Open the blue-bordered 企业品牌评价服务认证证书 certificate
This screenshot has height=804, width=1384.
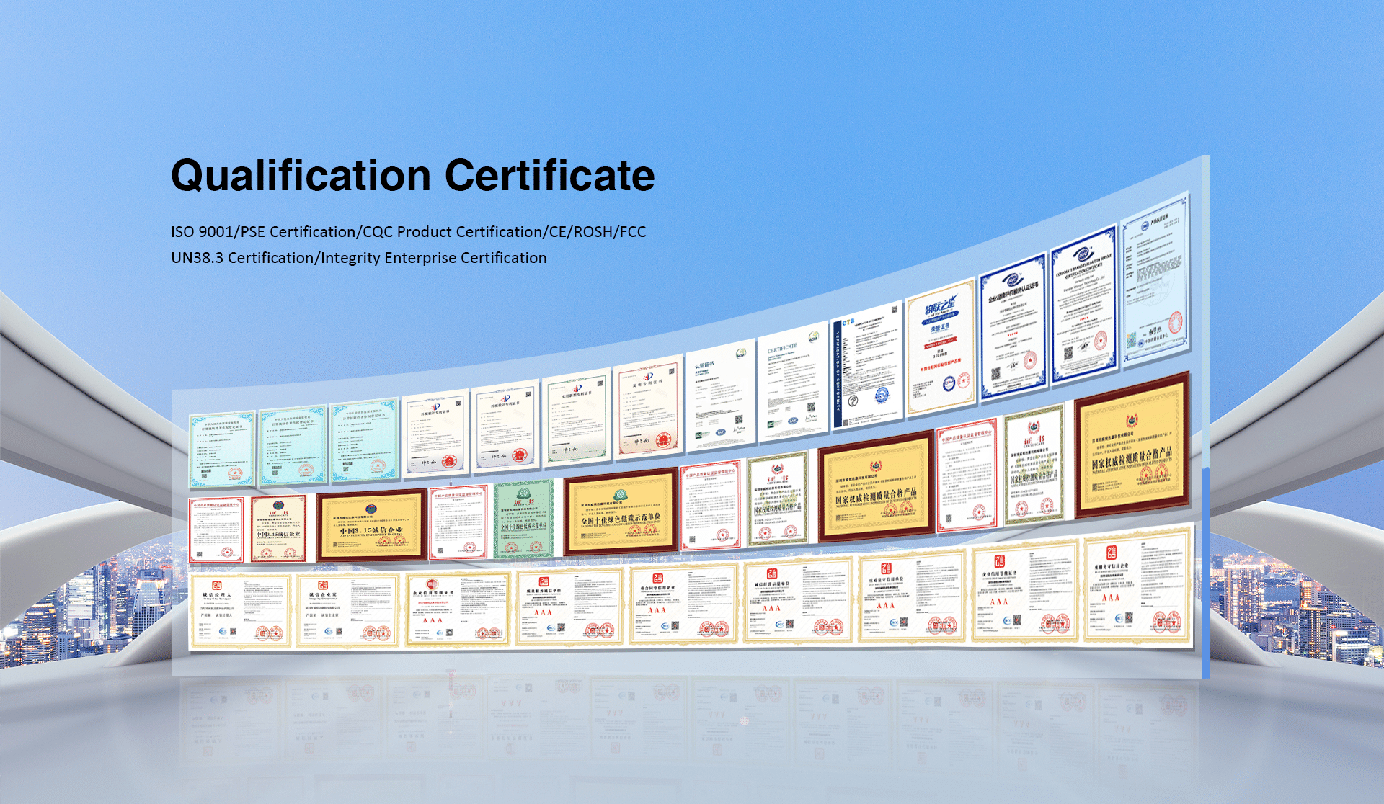pos(1013,326)
